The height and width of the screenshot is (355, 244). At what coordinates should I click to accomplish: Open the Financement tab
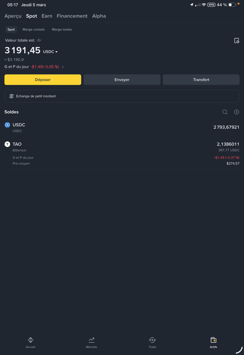click(x=72, y=16)
